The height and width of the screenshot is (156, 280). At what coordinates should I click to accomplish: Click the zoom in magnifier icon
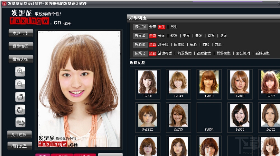pyautogui.click(x=20, y=72)
